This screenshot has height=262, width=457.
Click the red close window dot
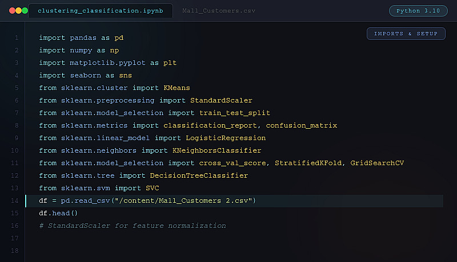coord(11,11)
